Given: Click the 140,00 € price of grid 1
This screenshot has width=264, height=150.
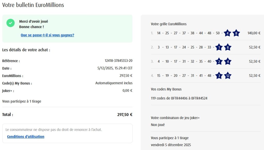Looking at the screenshot, I should tap(254, 33).
